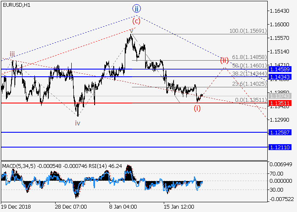Click the red (ii) wave projection label

[224, 60]
